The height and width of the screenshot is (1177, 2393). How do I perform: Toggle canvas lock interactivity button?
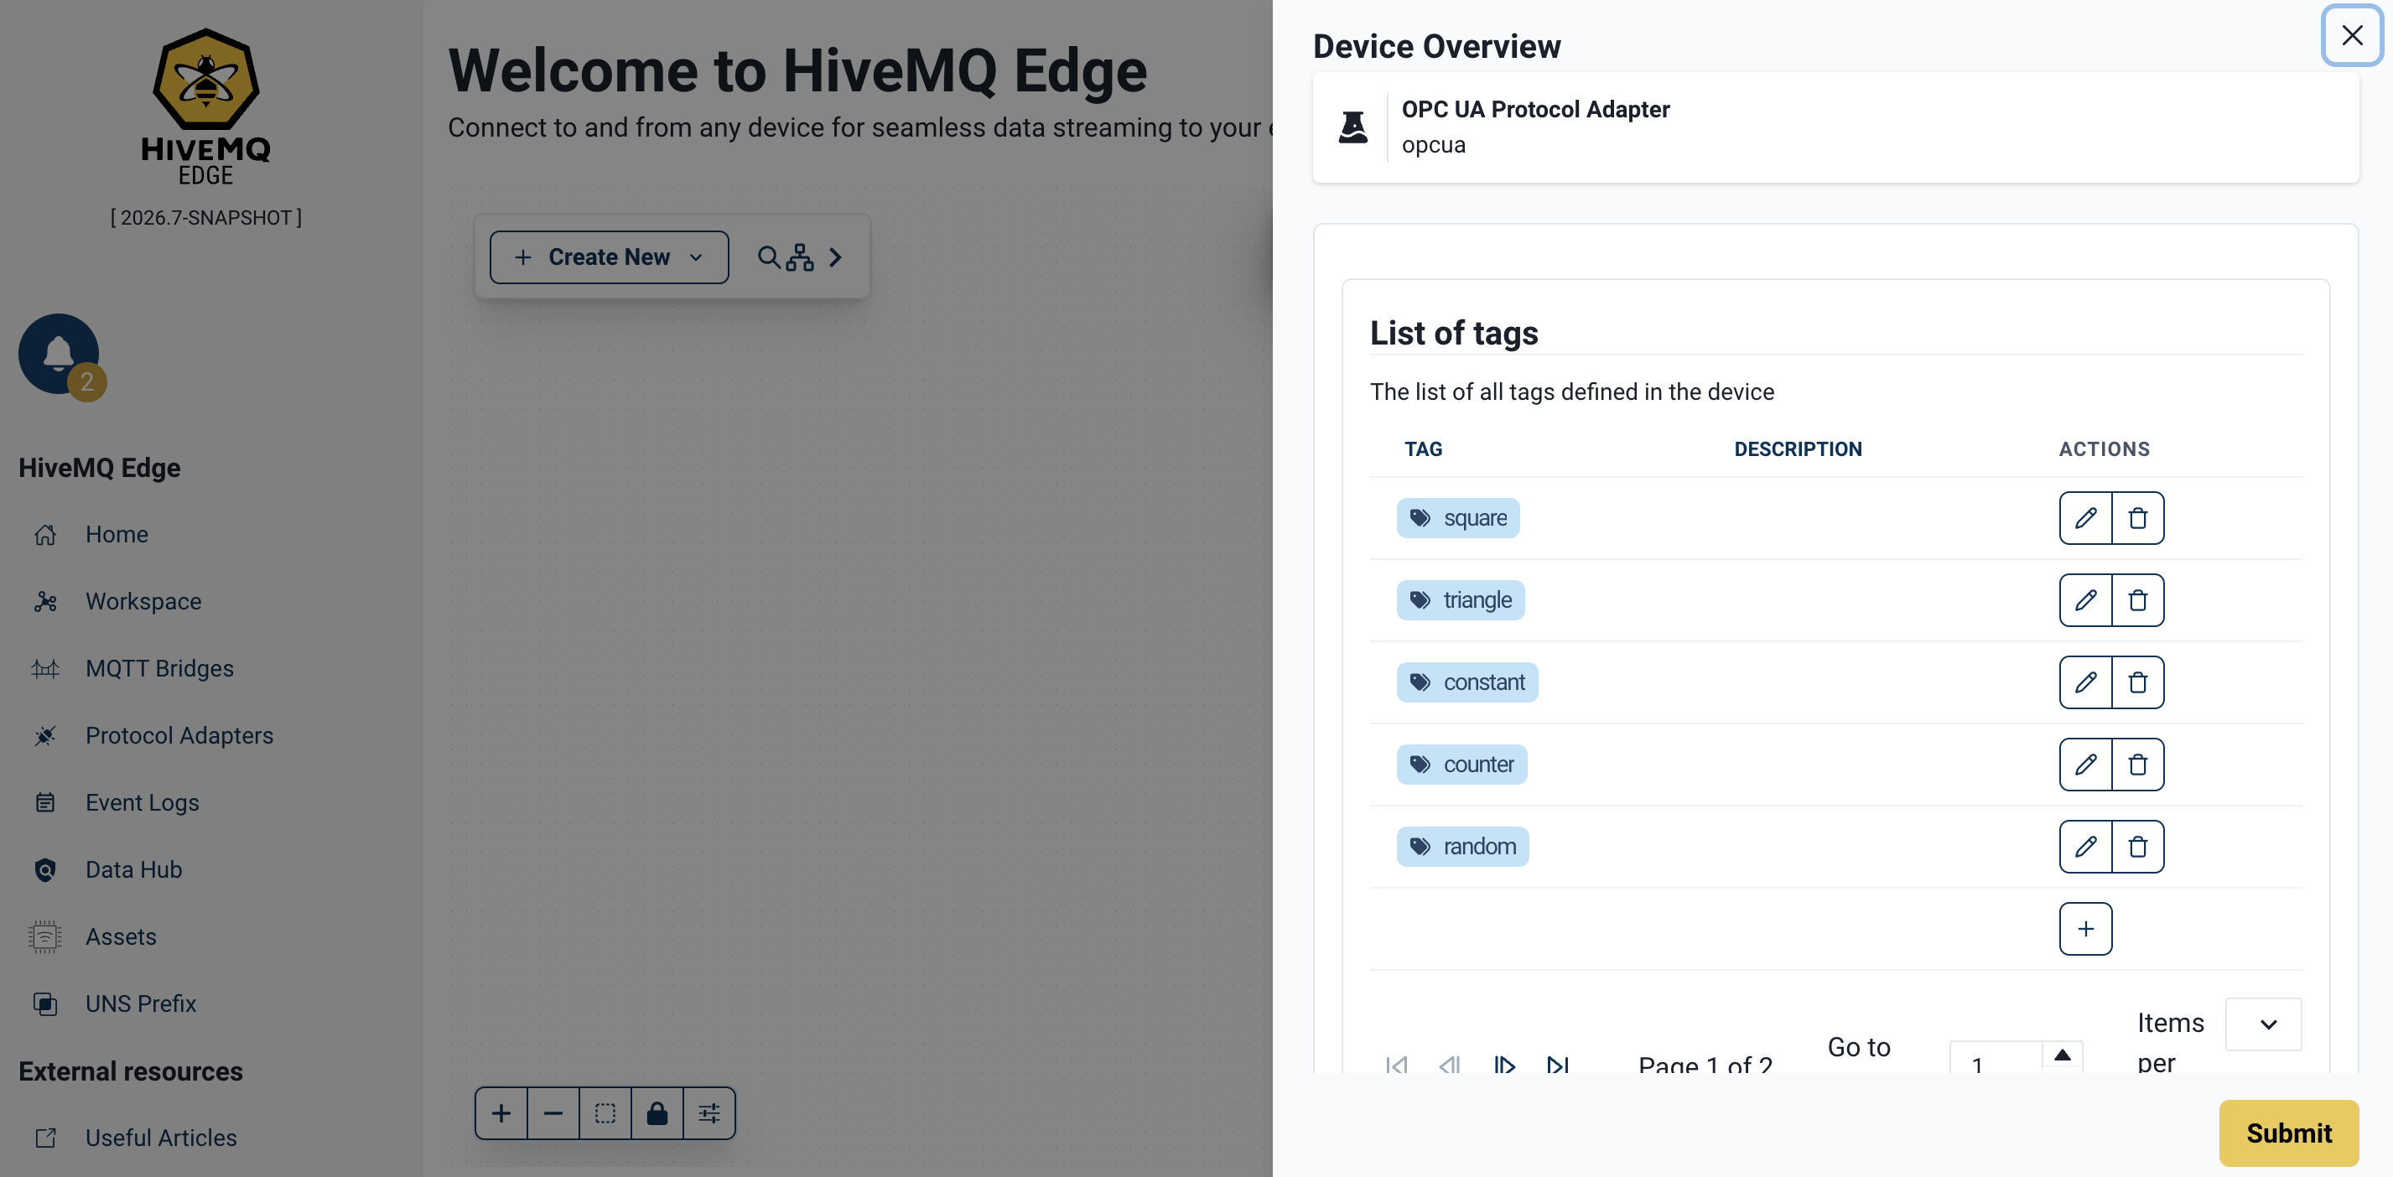tap(657, 1113)
